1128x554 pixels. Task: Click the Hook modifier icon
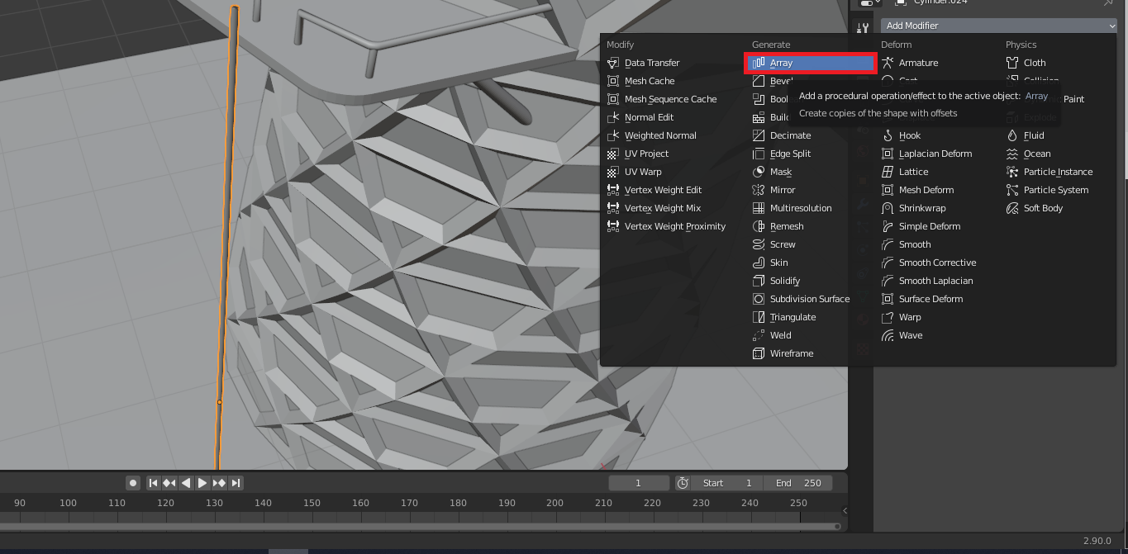tap(888, 135)
